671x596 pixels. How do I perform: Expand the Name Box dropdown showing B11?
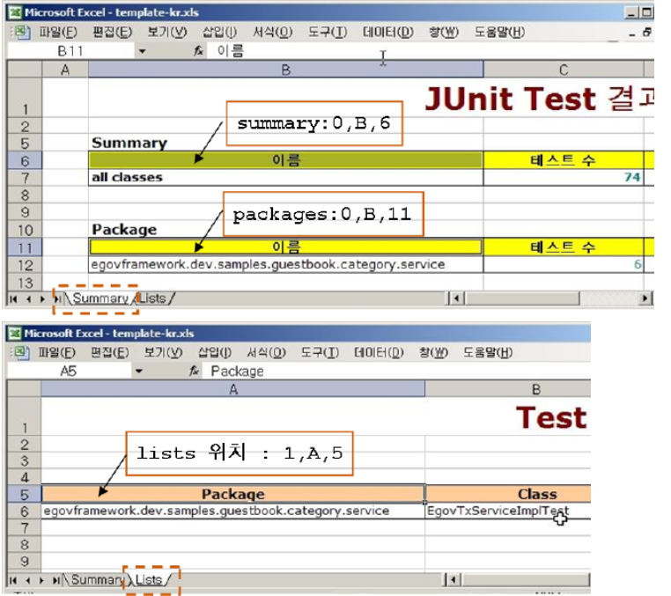point(142,51)
